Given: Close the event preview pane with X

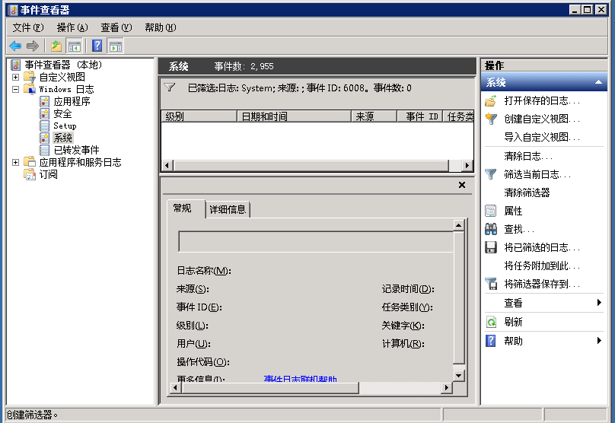Looking at the screenshot, I should (462, 185).
